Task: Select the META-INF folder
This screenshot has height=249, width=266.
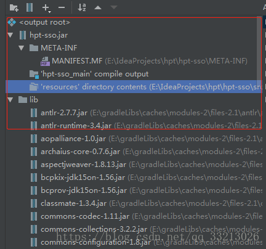Action: point(59,48)
